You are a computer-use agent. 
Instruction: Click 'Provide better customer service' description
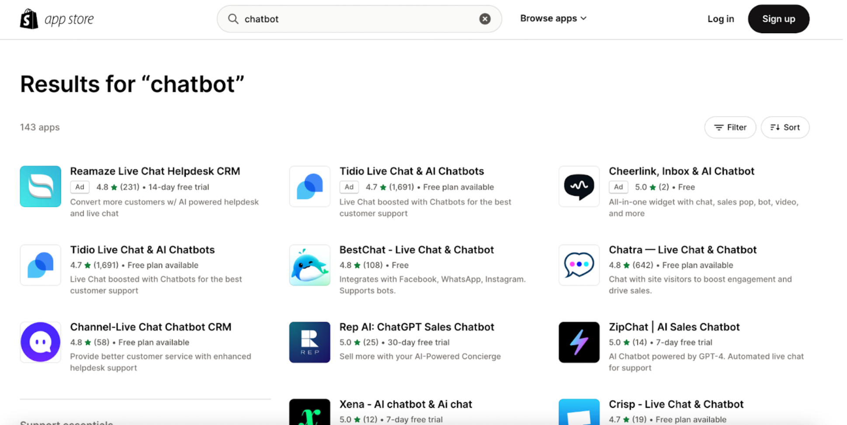pyautogui.click(x=161, y=362)
